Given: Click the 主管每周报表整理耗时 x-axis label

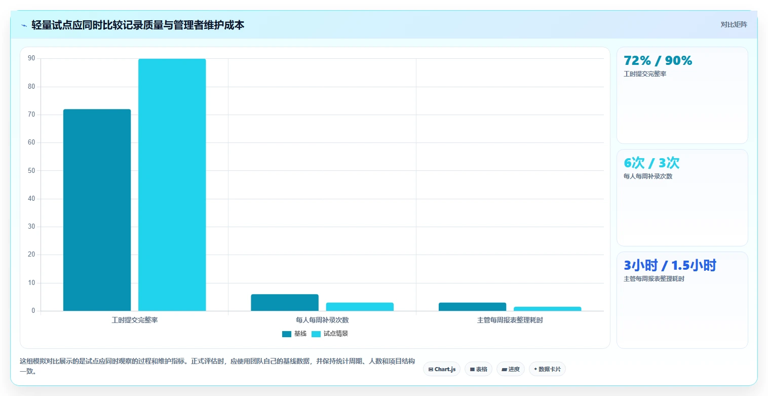Looking at the screenshot, I should click(x=510, y=320).
